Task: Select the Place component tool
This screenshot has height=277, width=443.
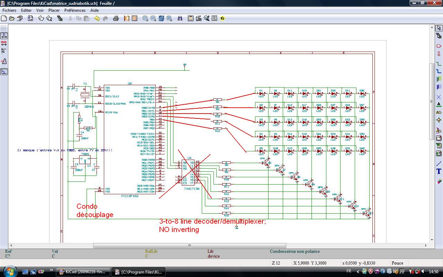Action: pos(439,46)
